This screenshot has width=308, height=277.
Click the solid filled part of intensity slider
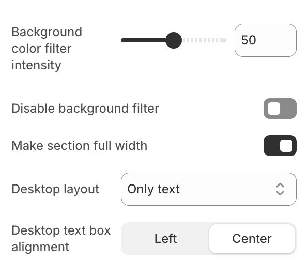click(143, 40)
